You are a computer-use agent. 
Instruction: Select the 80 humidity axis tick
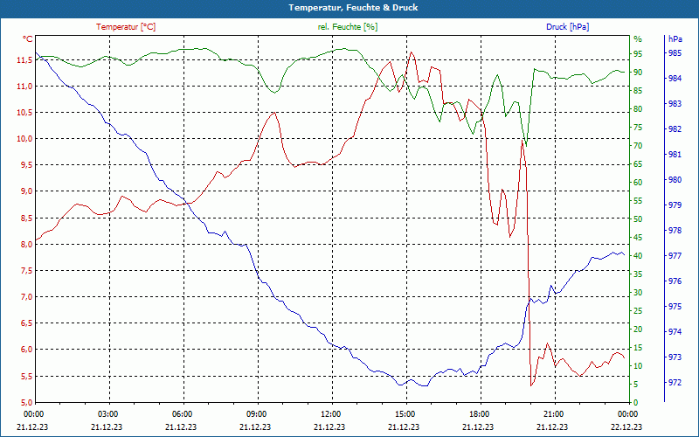pyautogui.click(x=638, y=108)
